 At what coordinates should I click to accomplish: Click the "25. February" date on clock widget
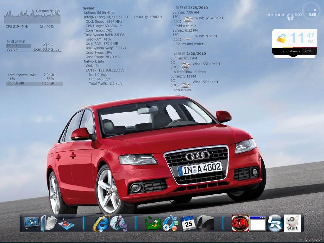pos(291,51)
